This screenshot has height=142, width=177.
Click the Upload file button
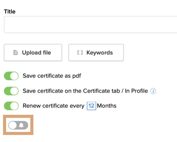(33, 53)
